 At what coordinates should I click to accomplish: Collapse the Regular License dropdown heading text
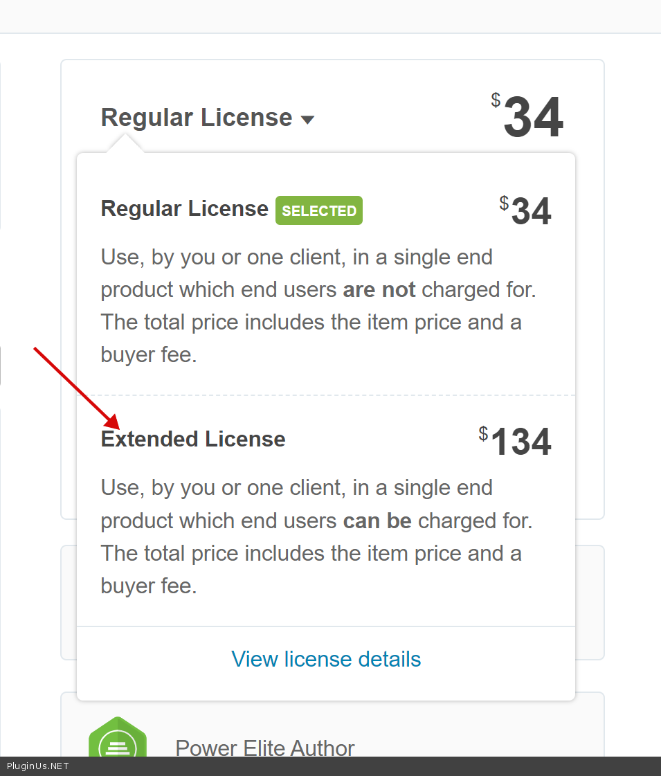197,118
